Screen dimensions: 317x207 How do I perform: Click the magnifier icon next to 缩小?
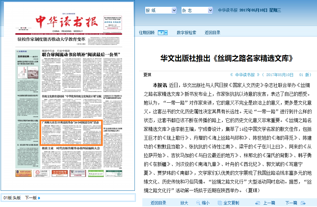pos(198,203)
